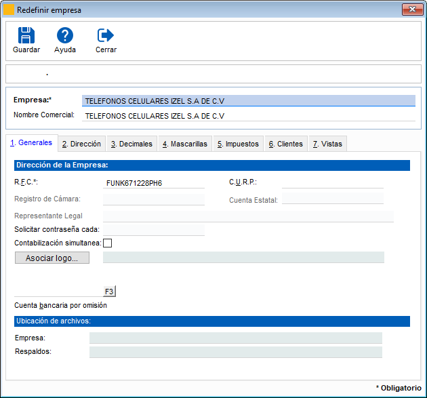Click the * Obligatorio note
This screenshot has height=398, width=427.
[399, 388]
